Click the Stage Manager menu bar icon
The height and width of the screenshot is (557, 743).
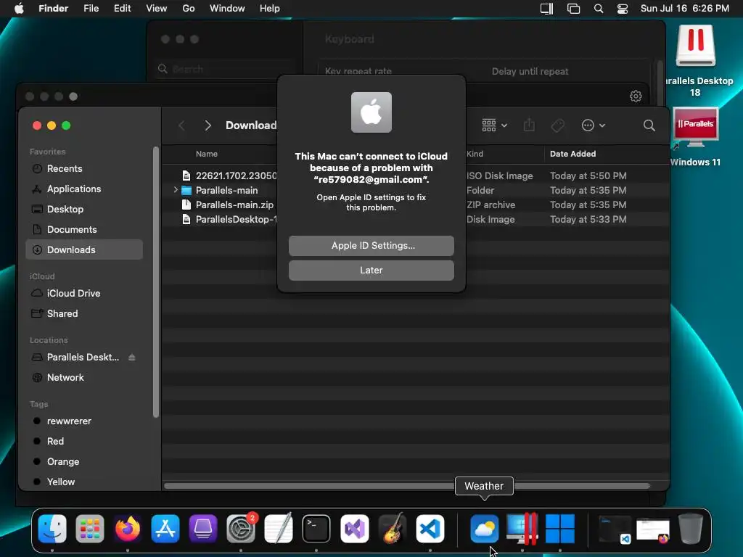[x=573, y=9]
